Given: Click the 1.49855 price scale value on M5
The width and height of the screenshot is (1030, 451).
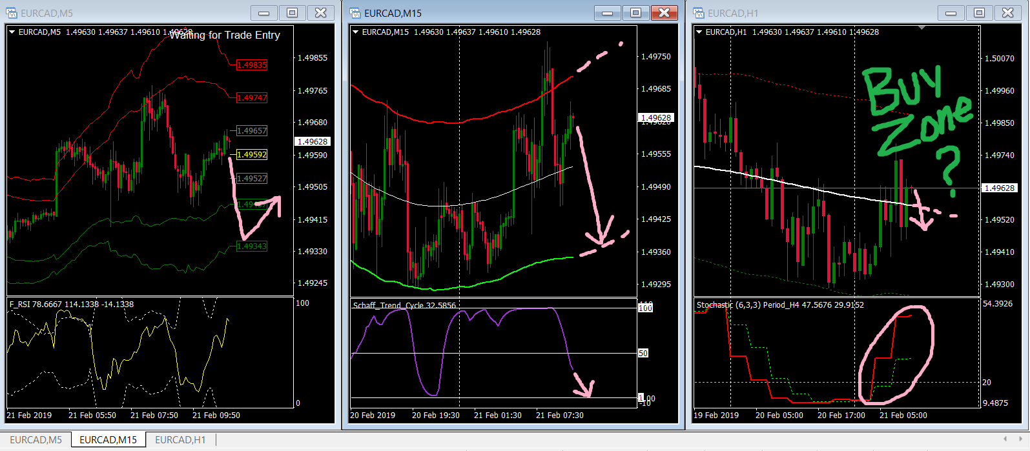Looking at the screenshot, I should 313,57.
